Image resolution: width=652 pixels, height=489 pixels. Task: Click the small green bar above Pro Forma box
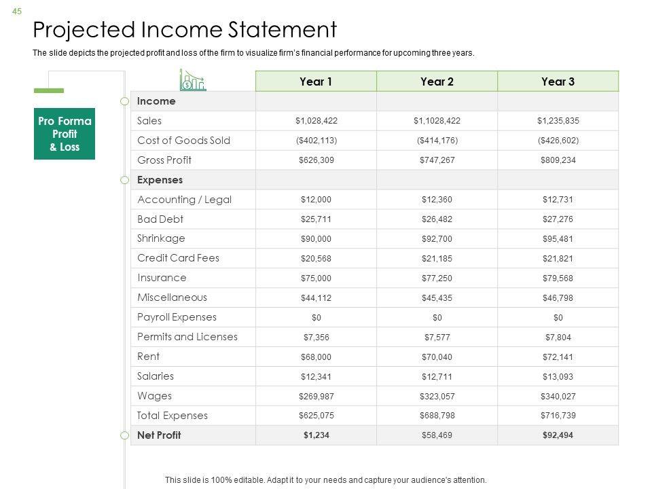48,90
